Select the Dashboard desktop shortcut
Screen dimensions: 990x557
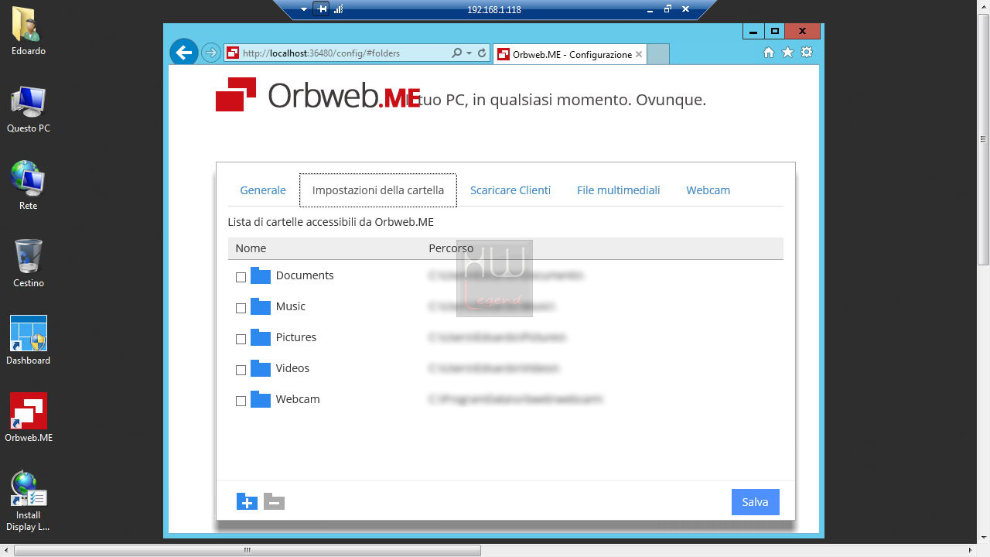point(29,341)
